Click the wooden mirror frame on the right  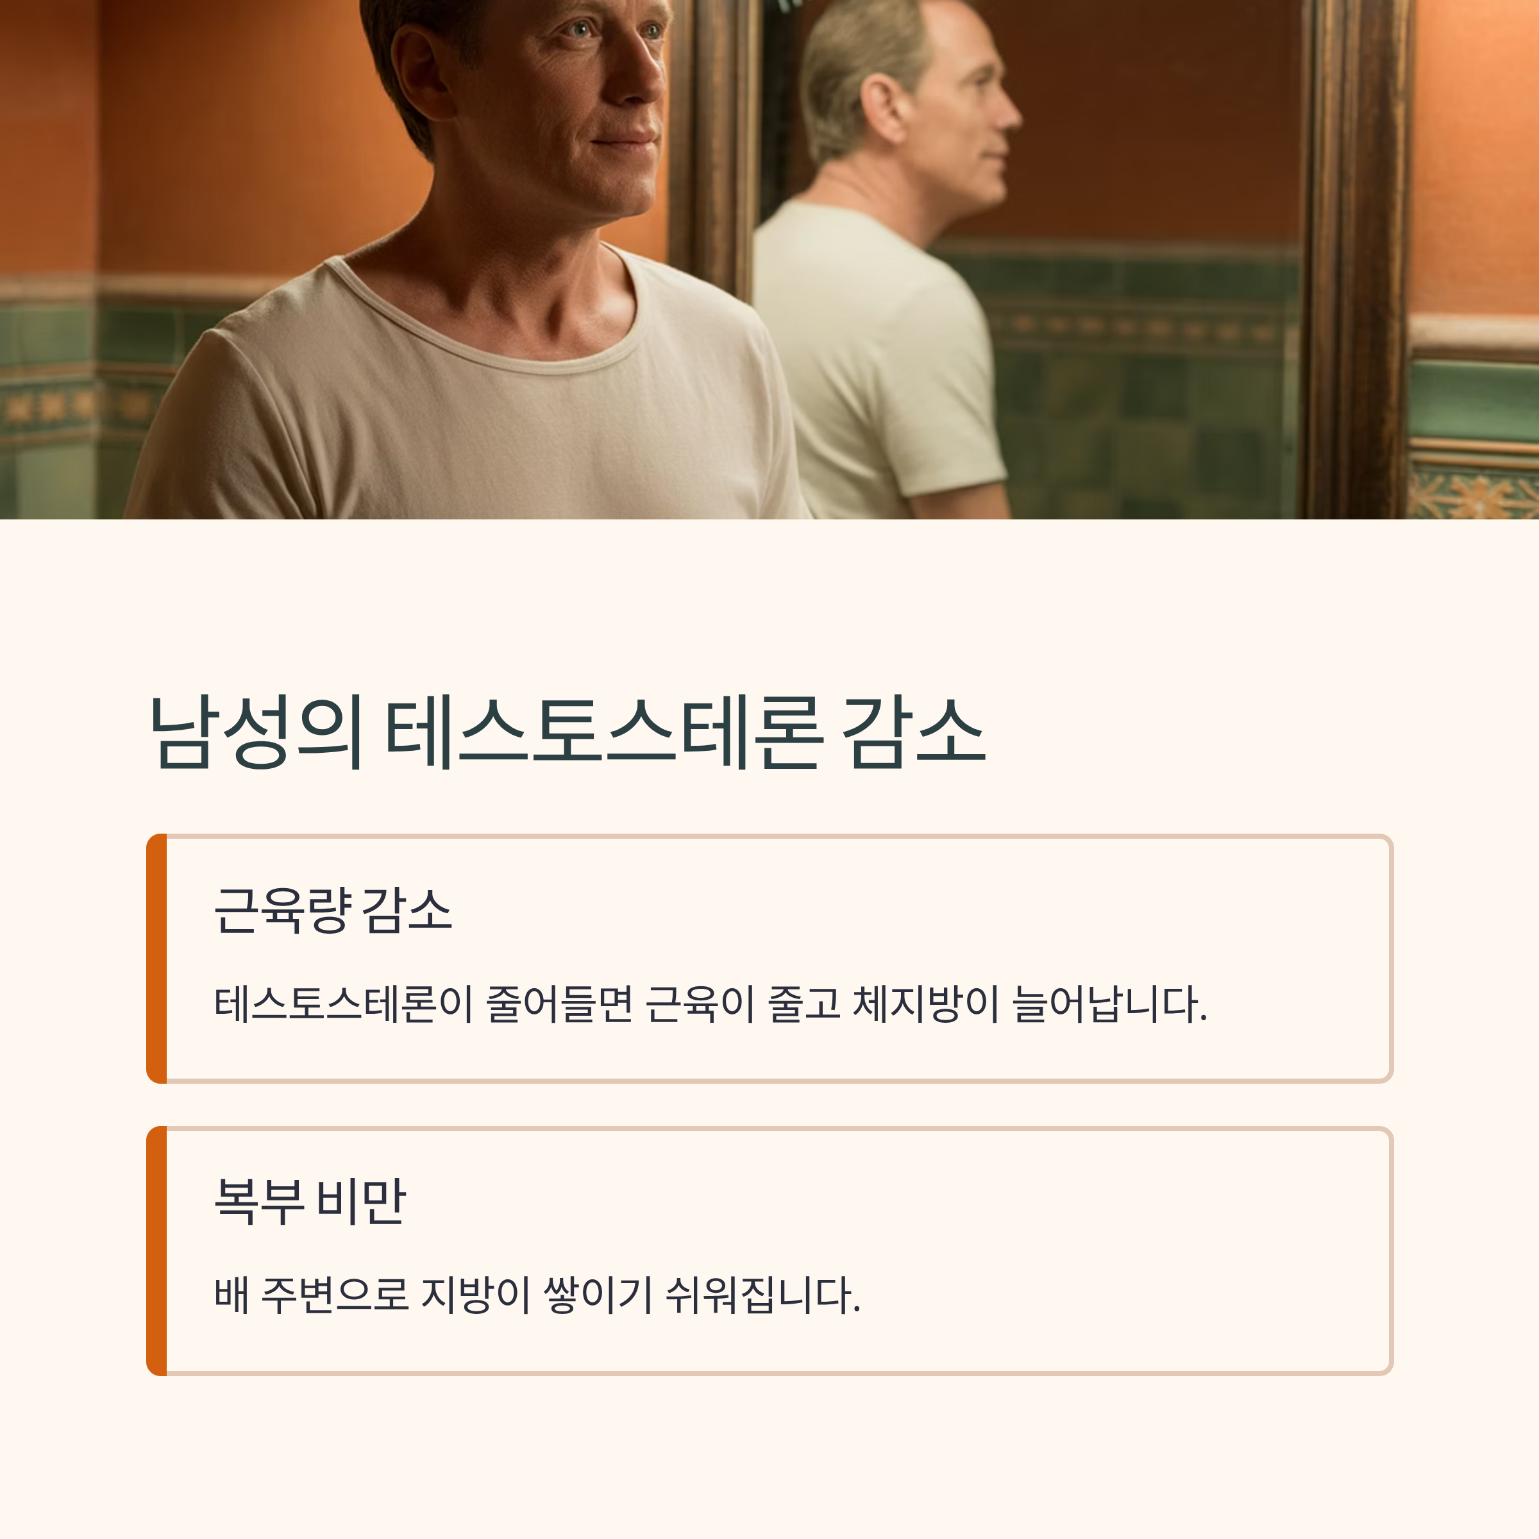[1354, 259]
